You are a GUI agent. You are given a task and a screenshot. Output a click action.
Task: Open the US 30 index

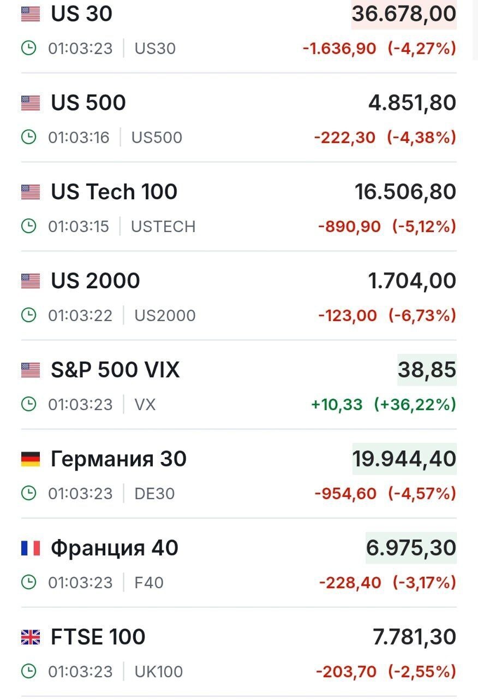(x=82, y=14)
